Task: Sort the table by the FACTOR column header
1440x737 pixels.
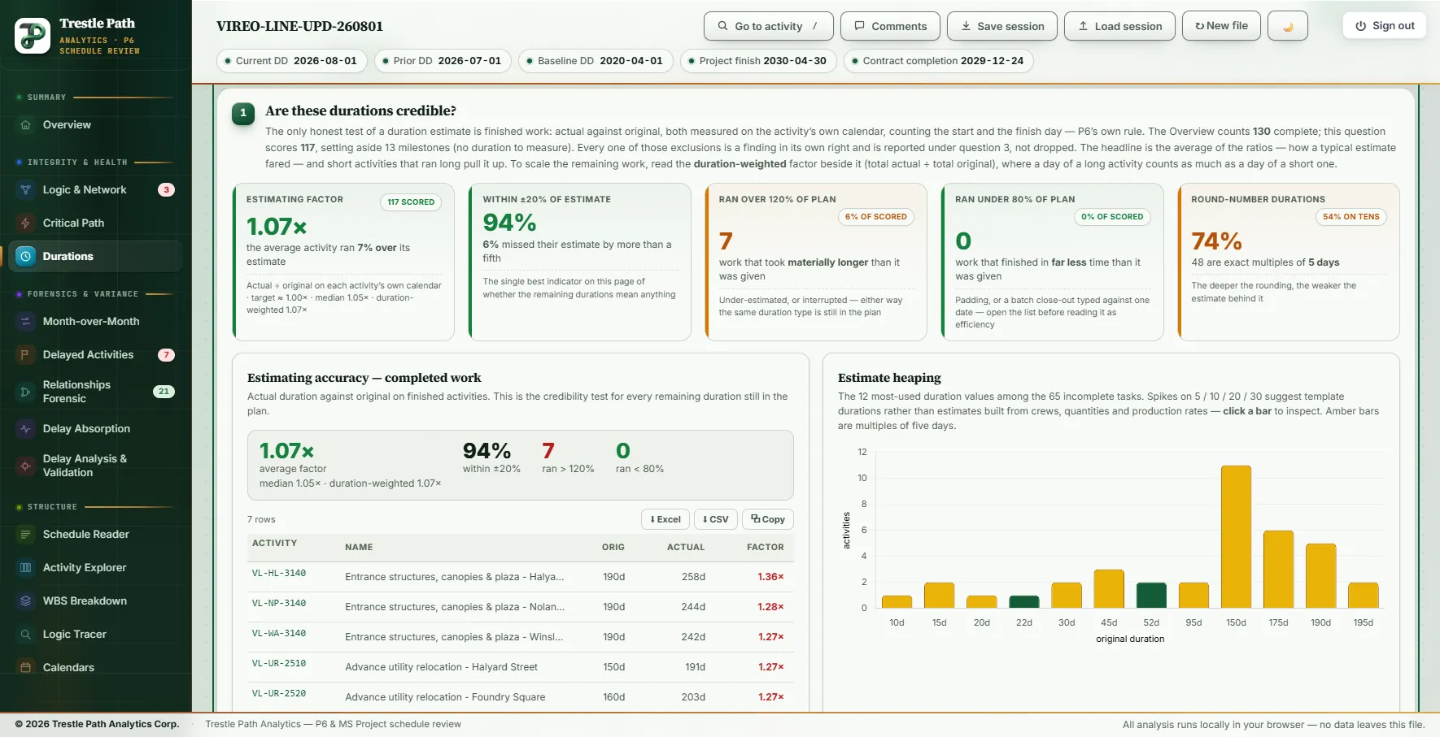Action: (766, 548)
